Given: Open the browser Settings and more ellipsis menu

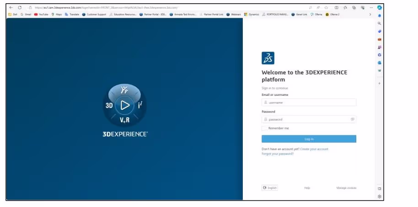Looking at the screenshot, I should (x=371, y=8).
